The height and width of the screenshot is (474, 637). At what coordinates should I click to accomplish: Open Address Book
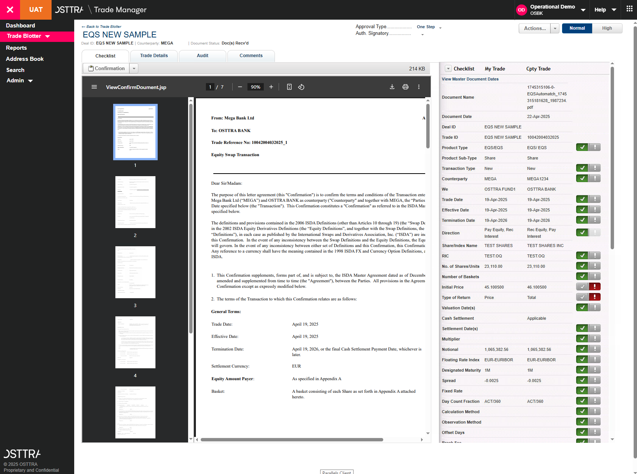click(x=25, y=59)
